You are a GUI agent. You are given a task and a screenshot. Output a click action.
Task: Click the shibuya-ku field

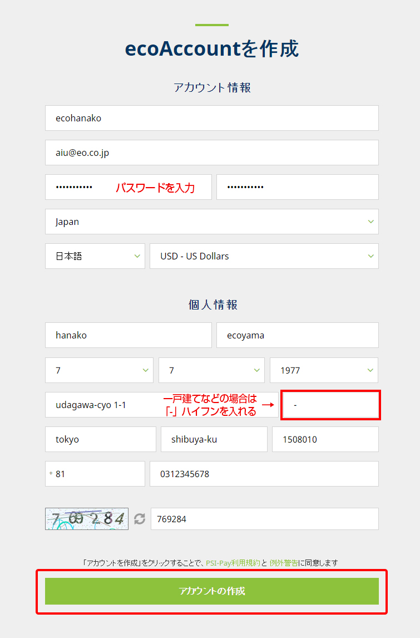(x=214, y=439)
